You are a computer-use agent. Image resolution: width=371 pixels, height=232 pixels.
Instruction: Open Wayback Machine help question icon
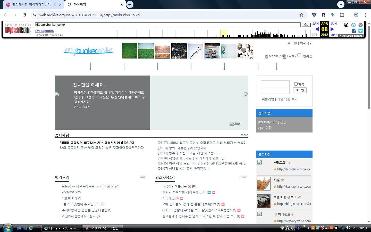[x=353, y=25]
